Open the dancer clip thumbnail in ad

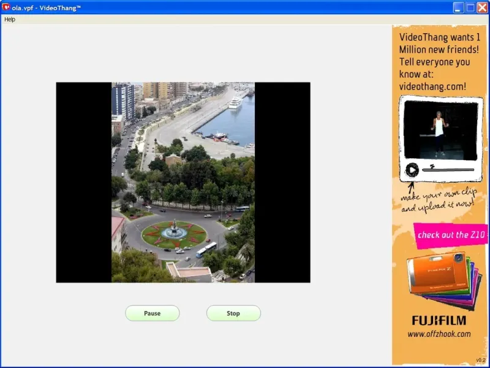(x=440, y=130)
